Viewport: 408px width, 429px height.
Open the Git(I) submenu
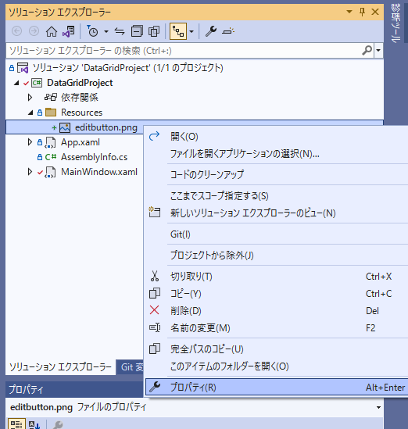(x=277, y=234)
